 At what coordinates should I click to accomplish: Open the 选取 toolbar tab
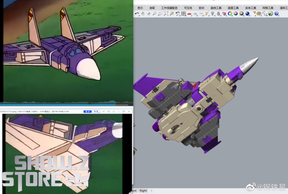pyautogui.click(x=152, y=8)
